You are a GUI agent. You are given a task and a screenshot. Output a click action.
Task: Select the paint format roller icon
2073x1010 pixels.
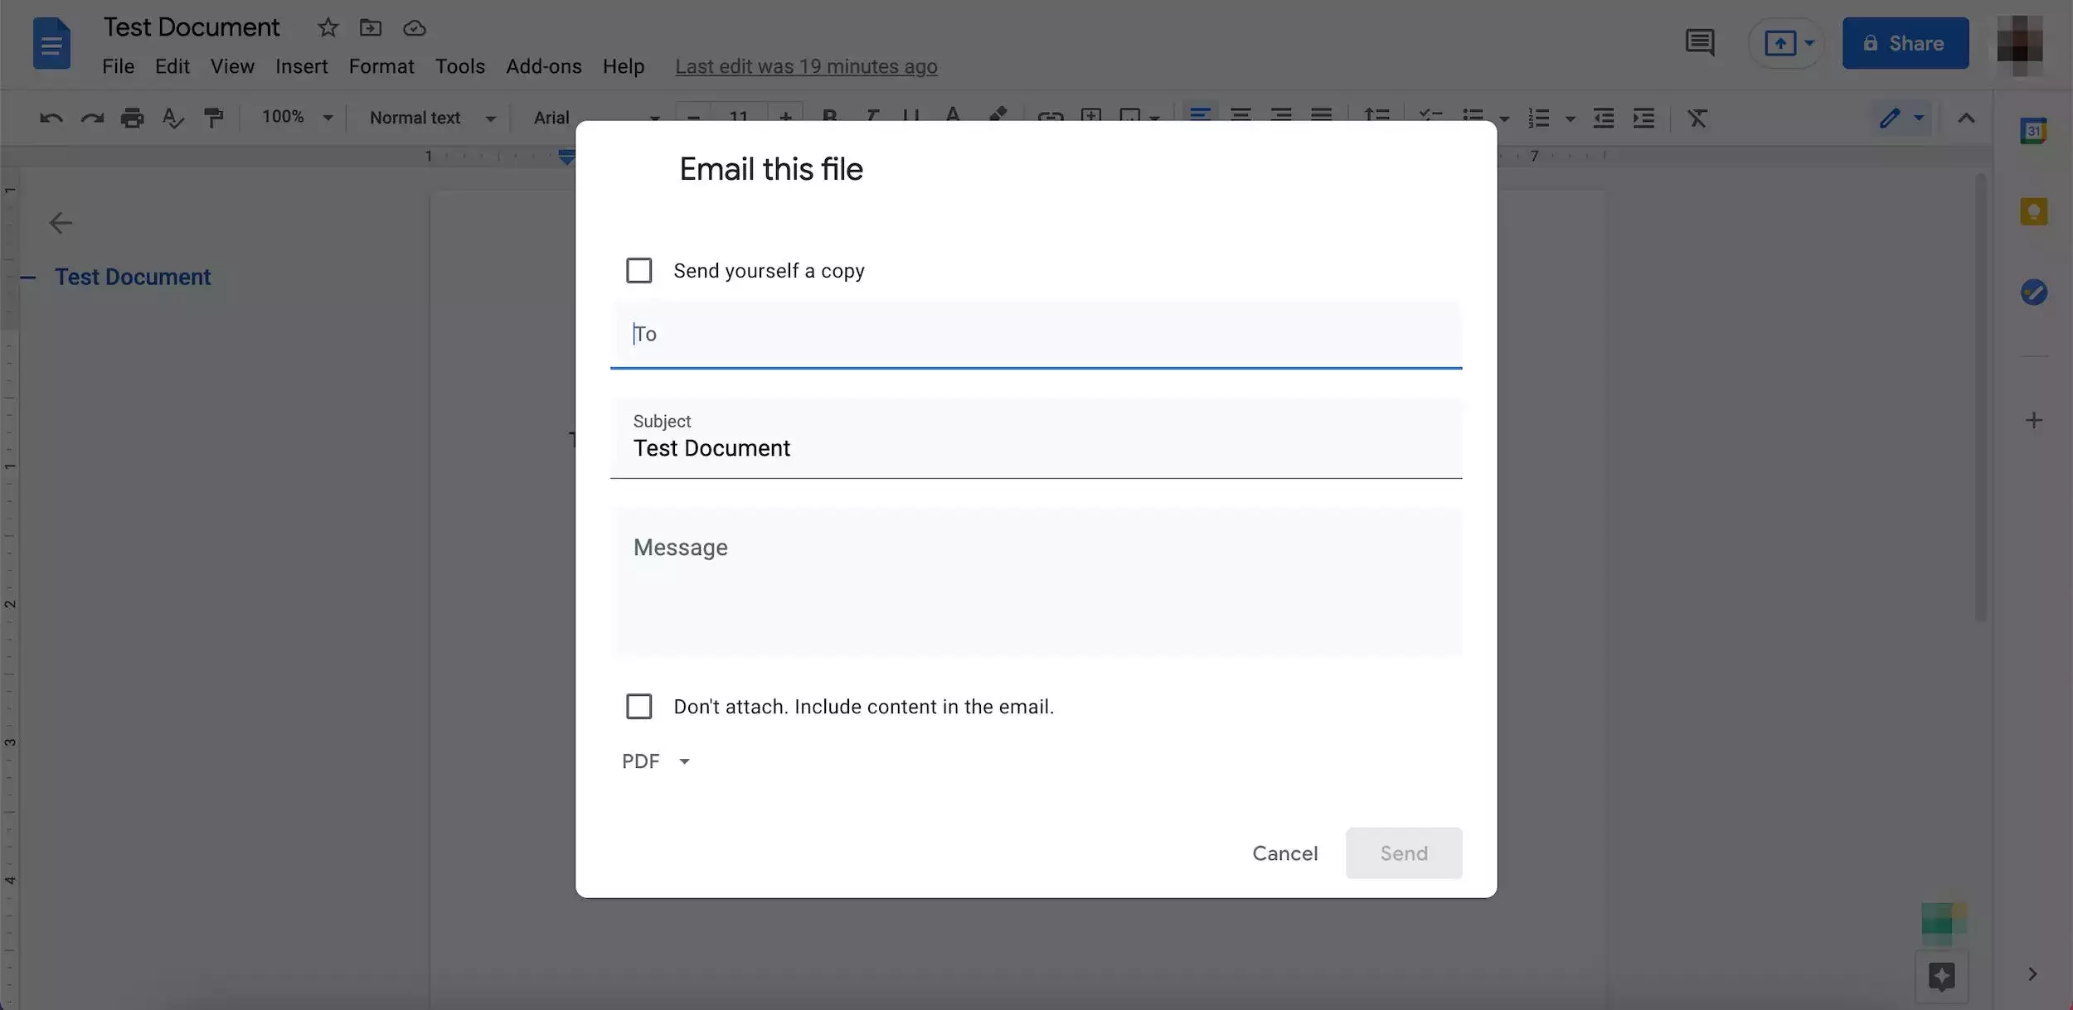213,118
